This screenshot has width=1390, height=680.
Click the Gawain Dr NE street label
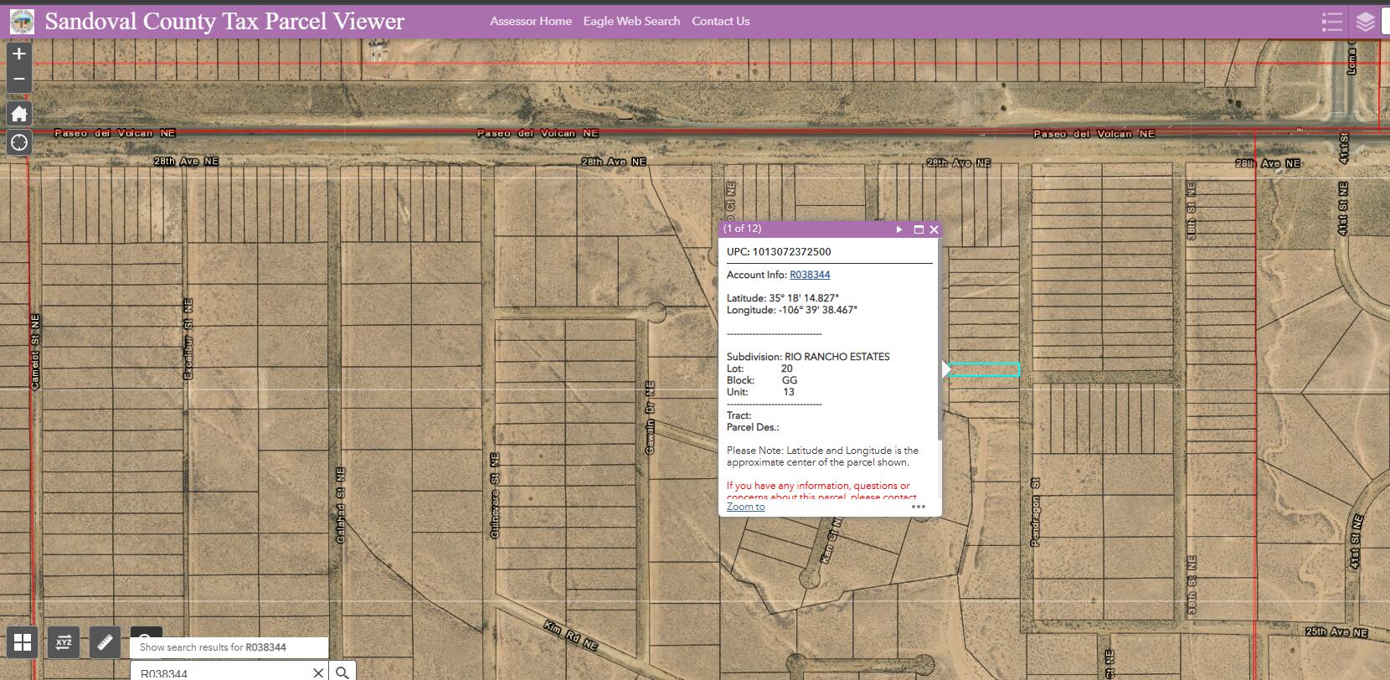point(650,418)
